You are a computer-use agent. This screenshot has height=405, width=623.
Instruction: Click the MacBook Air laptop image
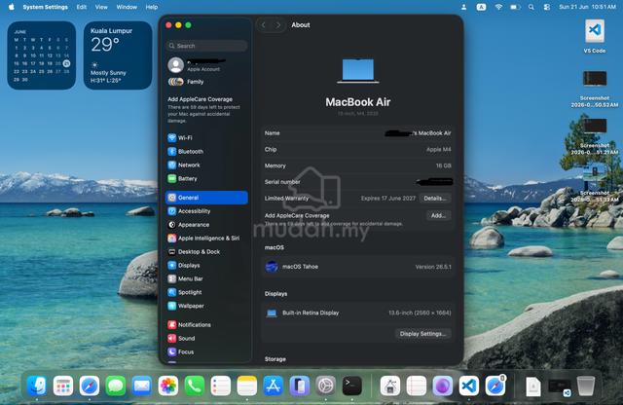tap(358, 71)
